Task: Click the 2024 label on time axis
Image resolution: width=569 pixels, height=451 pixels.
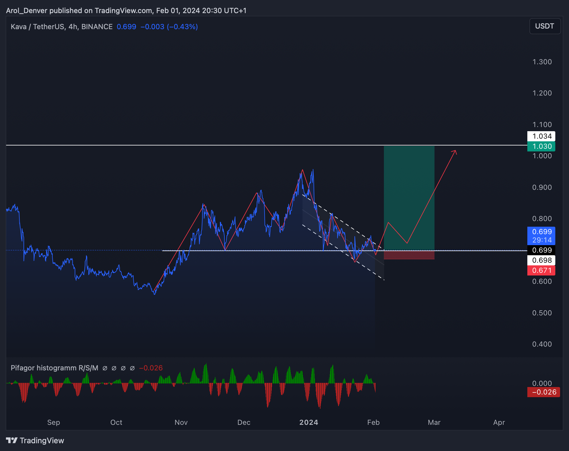Action: point(309,422)
